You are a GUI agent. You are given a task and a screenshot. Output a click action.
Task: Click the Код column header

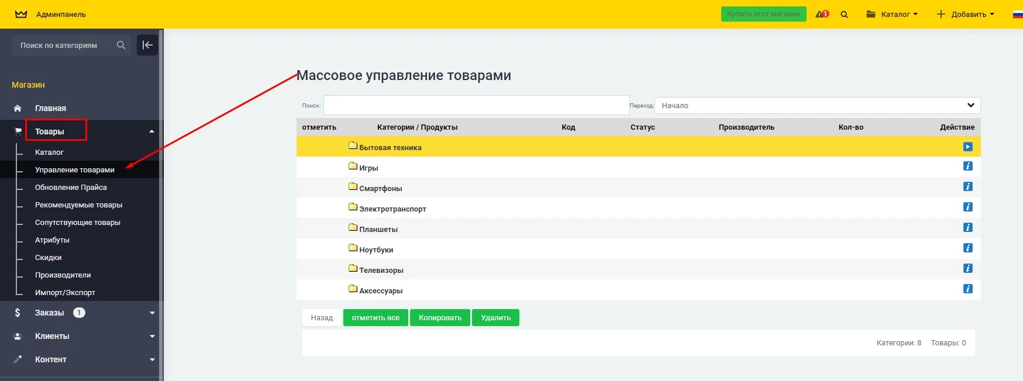coord(569,127)
